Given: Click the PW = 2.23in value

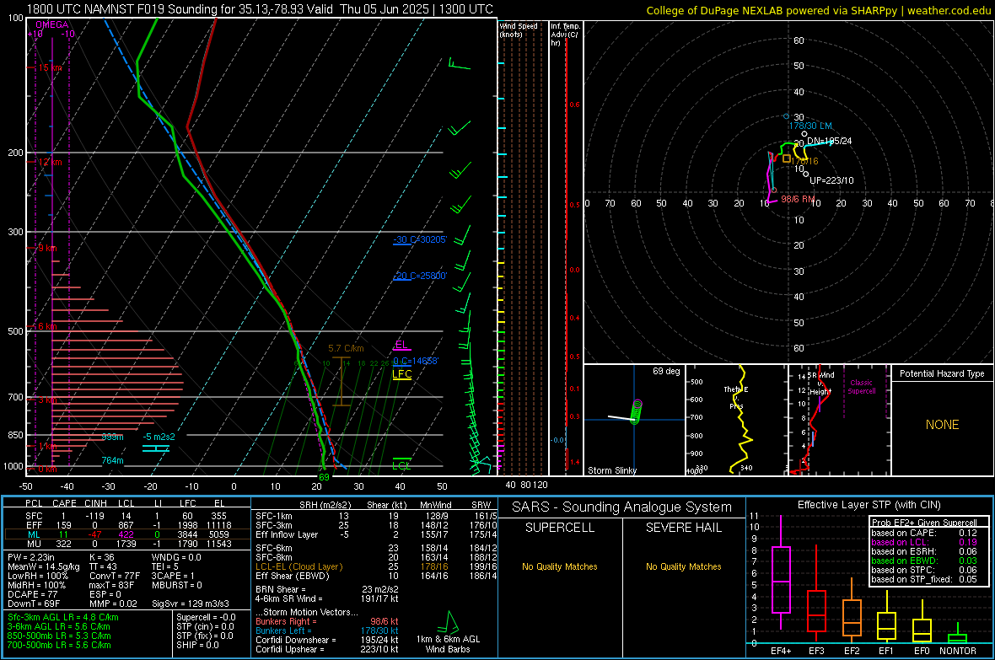Looking at the screenshot, I should (x=31, y=557).
